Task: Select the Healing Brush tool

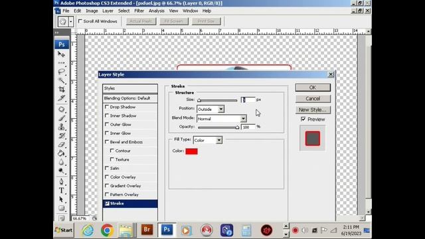Action: [62, 109]
